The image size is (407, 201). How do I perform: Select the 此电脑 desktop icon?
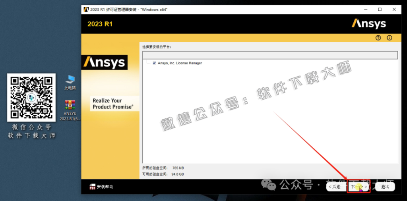(x=70, y=83)
